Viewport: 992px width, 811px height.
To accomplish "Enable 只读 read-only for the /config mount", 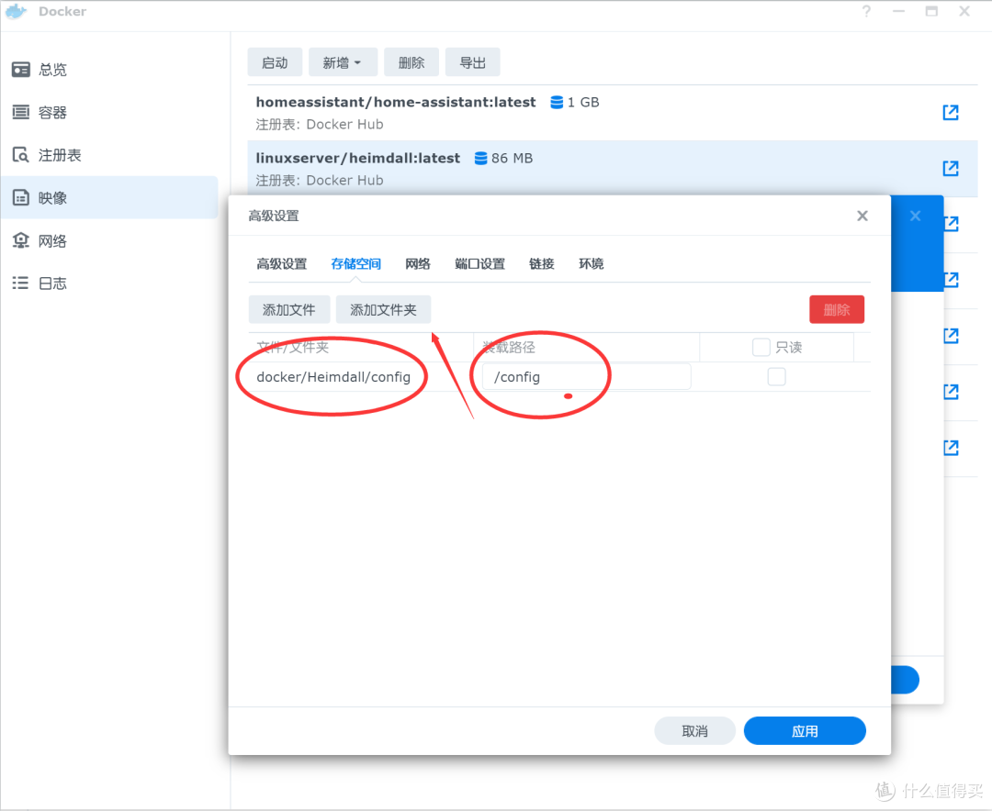I will coord(776,376).
